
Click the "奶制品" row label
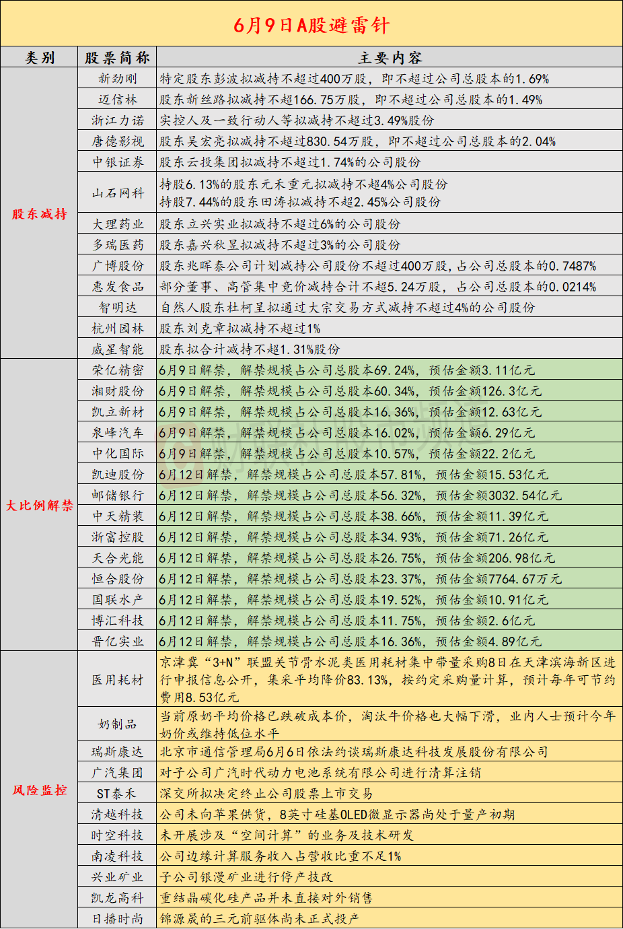(118, 724)
